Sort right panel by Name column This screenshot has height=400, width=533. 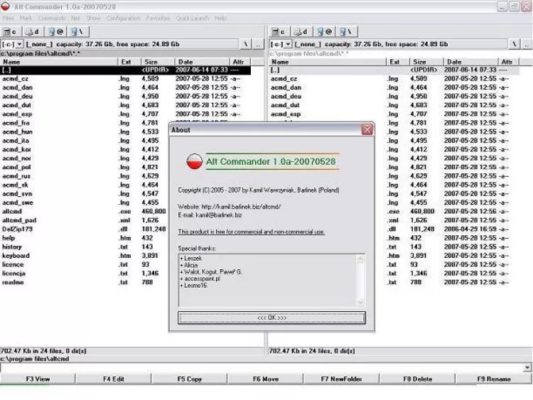point(328,62)
